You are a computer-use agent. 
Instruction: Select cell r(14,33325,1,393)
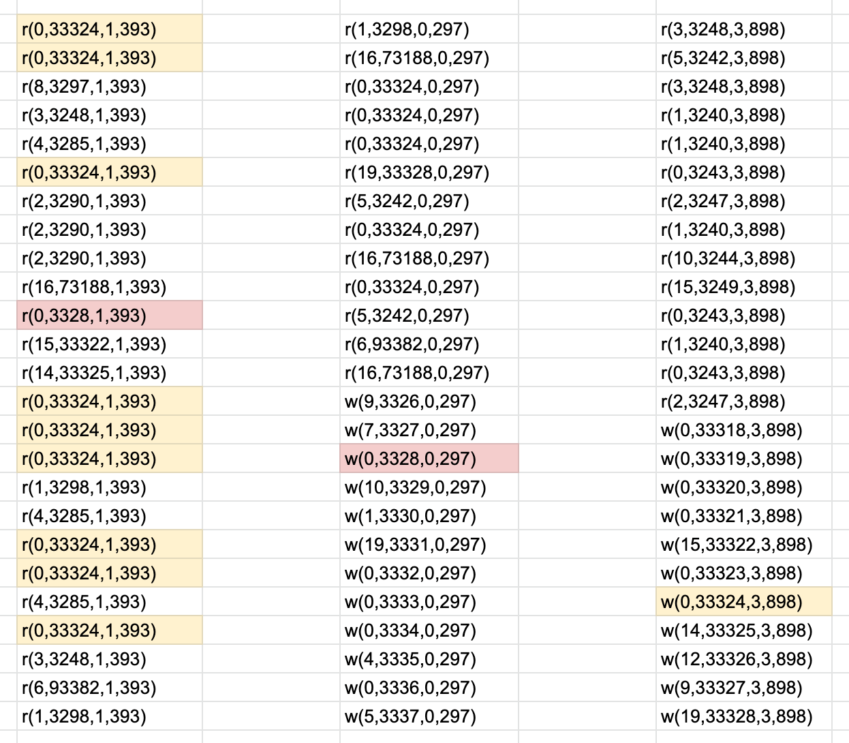[x=109, y=373]
